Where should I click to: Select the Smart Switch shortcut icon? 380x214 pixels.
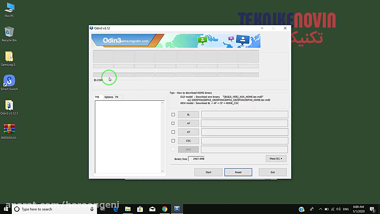9,83
